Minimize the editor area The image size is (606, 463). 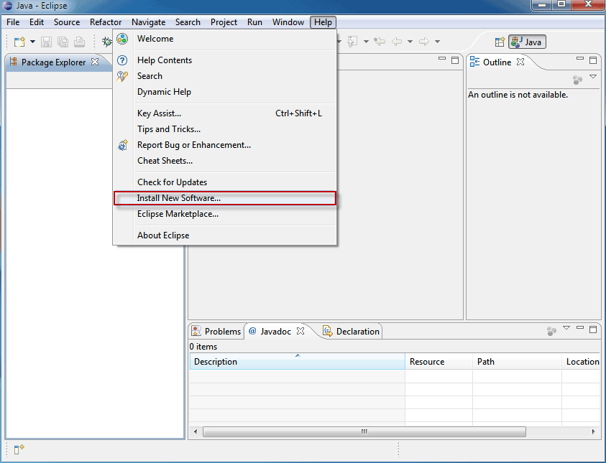pyautogui.click(x=442, y=59)
